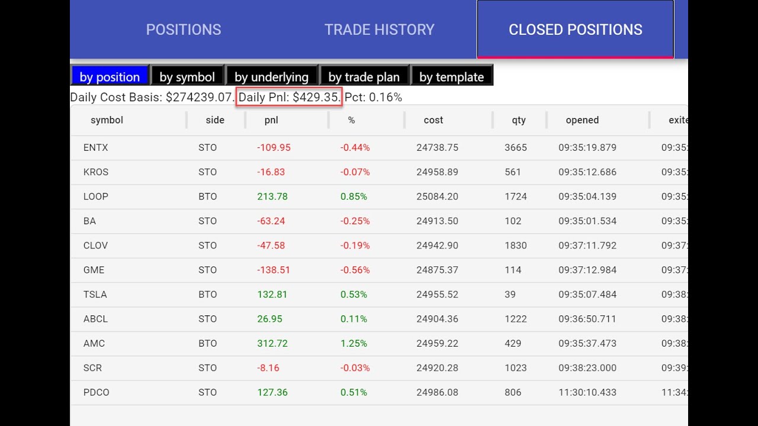Select the Closed Positions tab
This screenshot has width=758, height=426.
(x=575, y=30)
